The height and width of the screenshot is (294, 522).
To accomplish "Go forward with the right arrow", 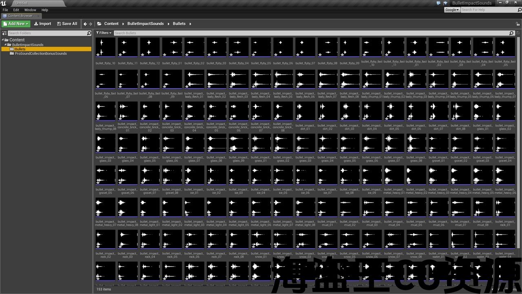I will 91,24.
